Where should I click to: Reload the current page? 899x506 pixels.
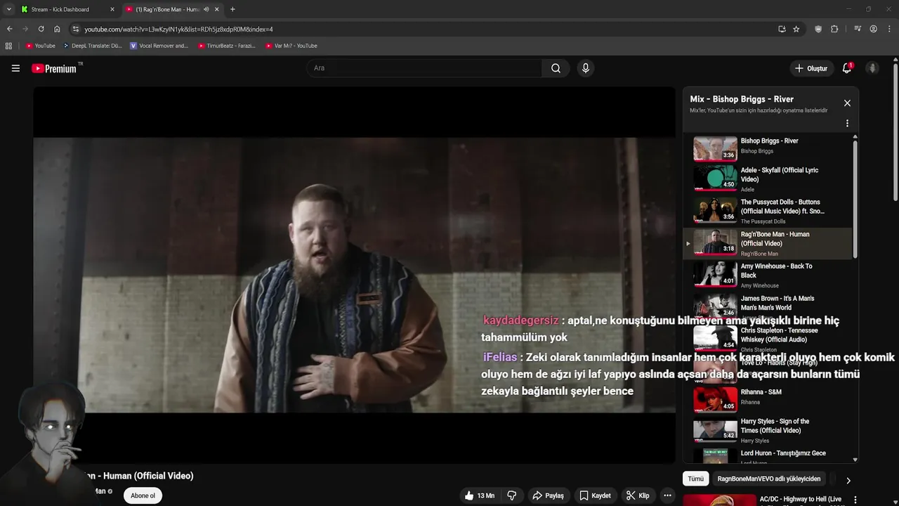(41, 29)
